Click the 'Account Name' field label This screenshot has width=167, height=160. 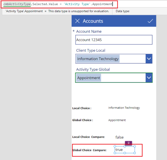89,31
